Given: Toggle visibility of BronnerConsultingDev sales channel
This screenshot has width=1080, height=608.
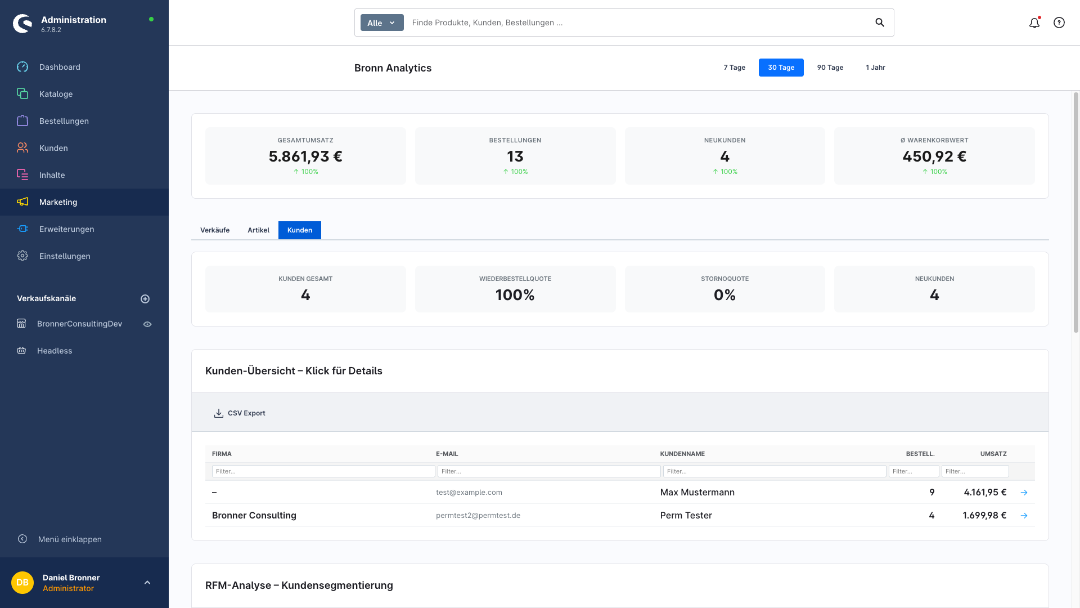Looking at the screenshot, I should tap(147, 324).
